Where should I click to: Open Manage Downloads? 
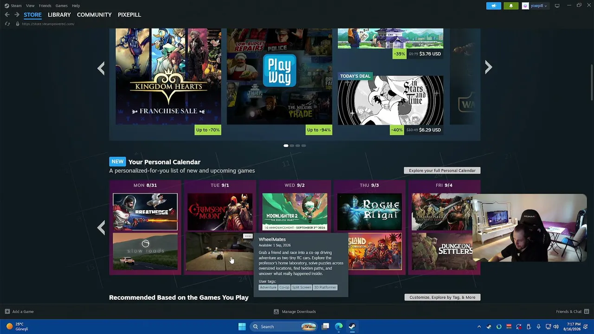coord(299,312)
